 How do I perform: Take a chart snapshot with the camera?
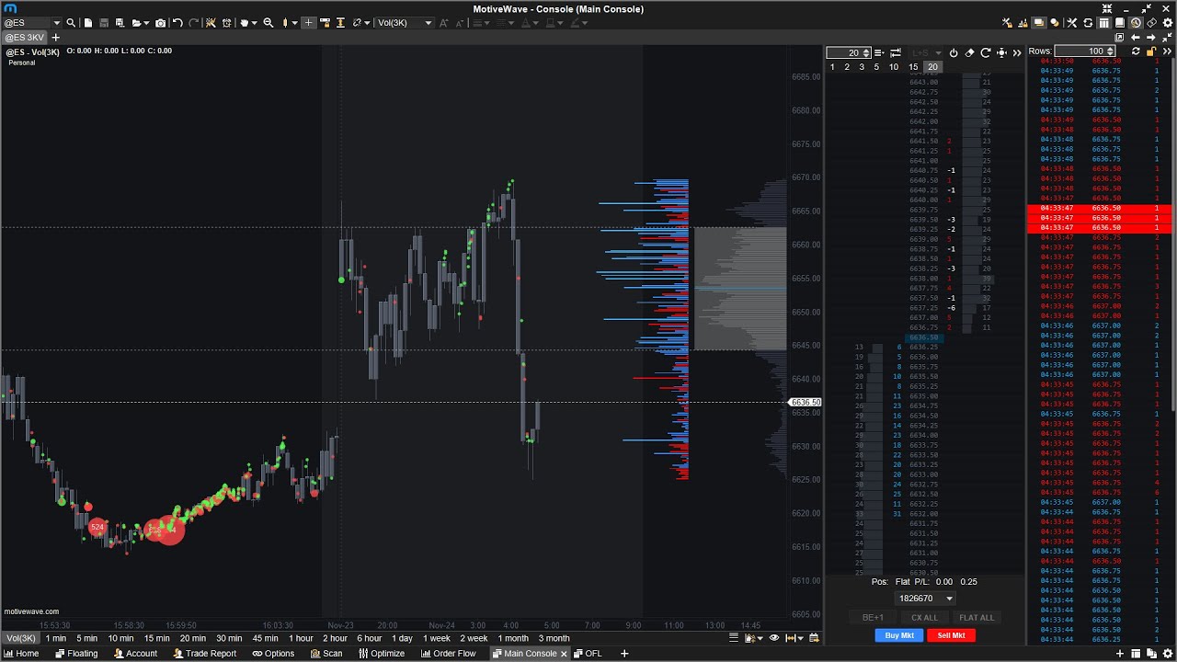click(x=160, y=23)
